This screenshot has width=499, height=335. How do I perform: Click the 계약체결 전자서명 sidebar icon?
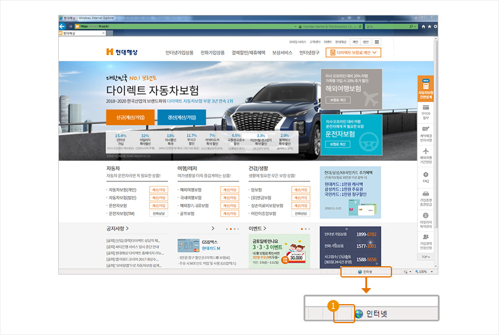coord(425,133)
